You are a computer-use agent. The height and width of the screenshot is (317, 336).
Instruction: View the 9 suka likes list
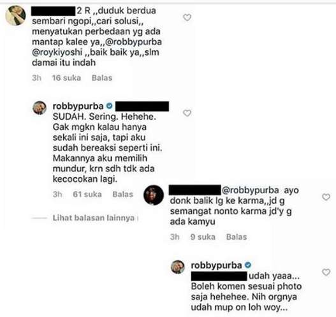click(x=203, y=237)
